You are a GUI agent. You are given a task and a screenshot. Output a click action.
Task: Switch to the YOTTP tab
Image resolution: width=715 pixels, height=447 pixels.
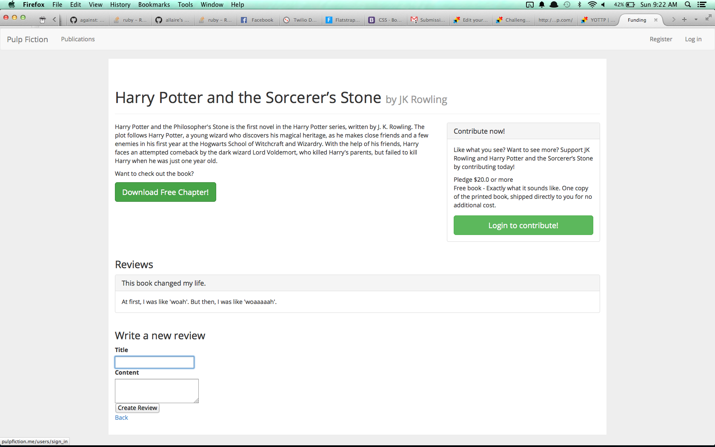598,20
